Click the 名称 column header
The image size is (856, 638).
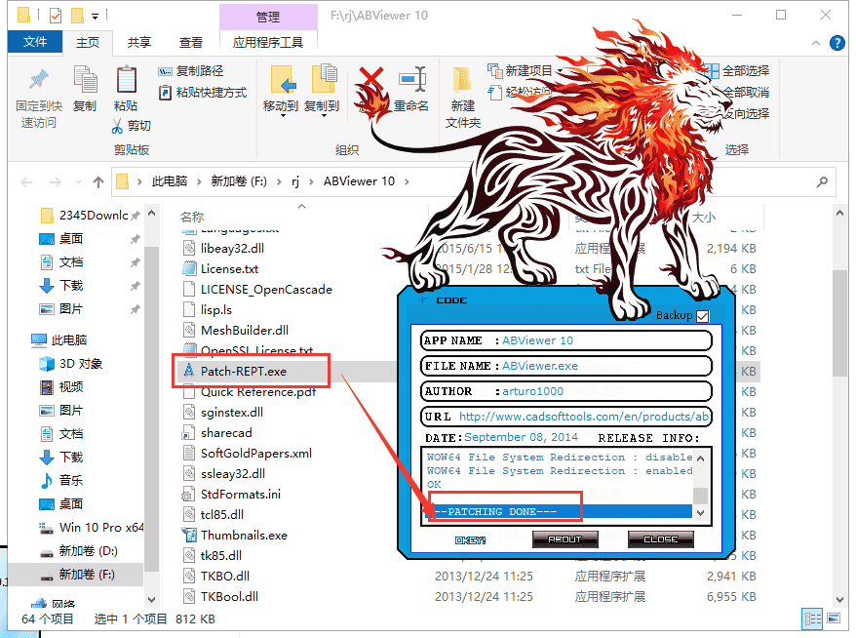pyautogui.click(x=192, y=218)
